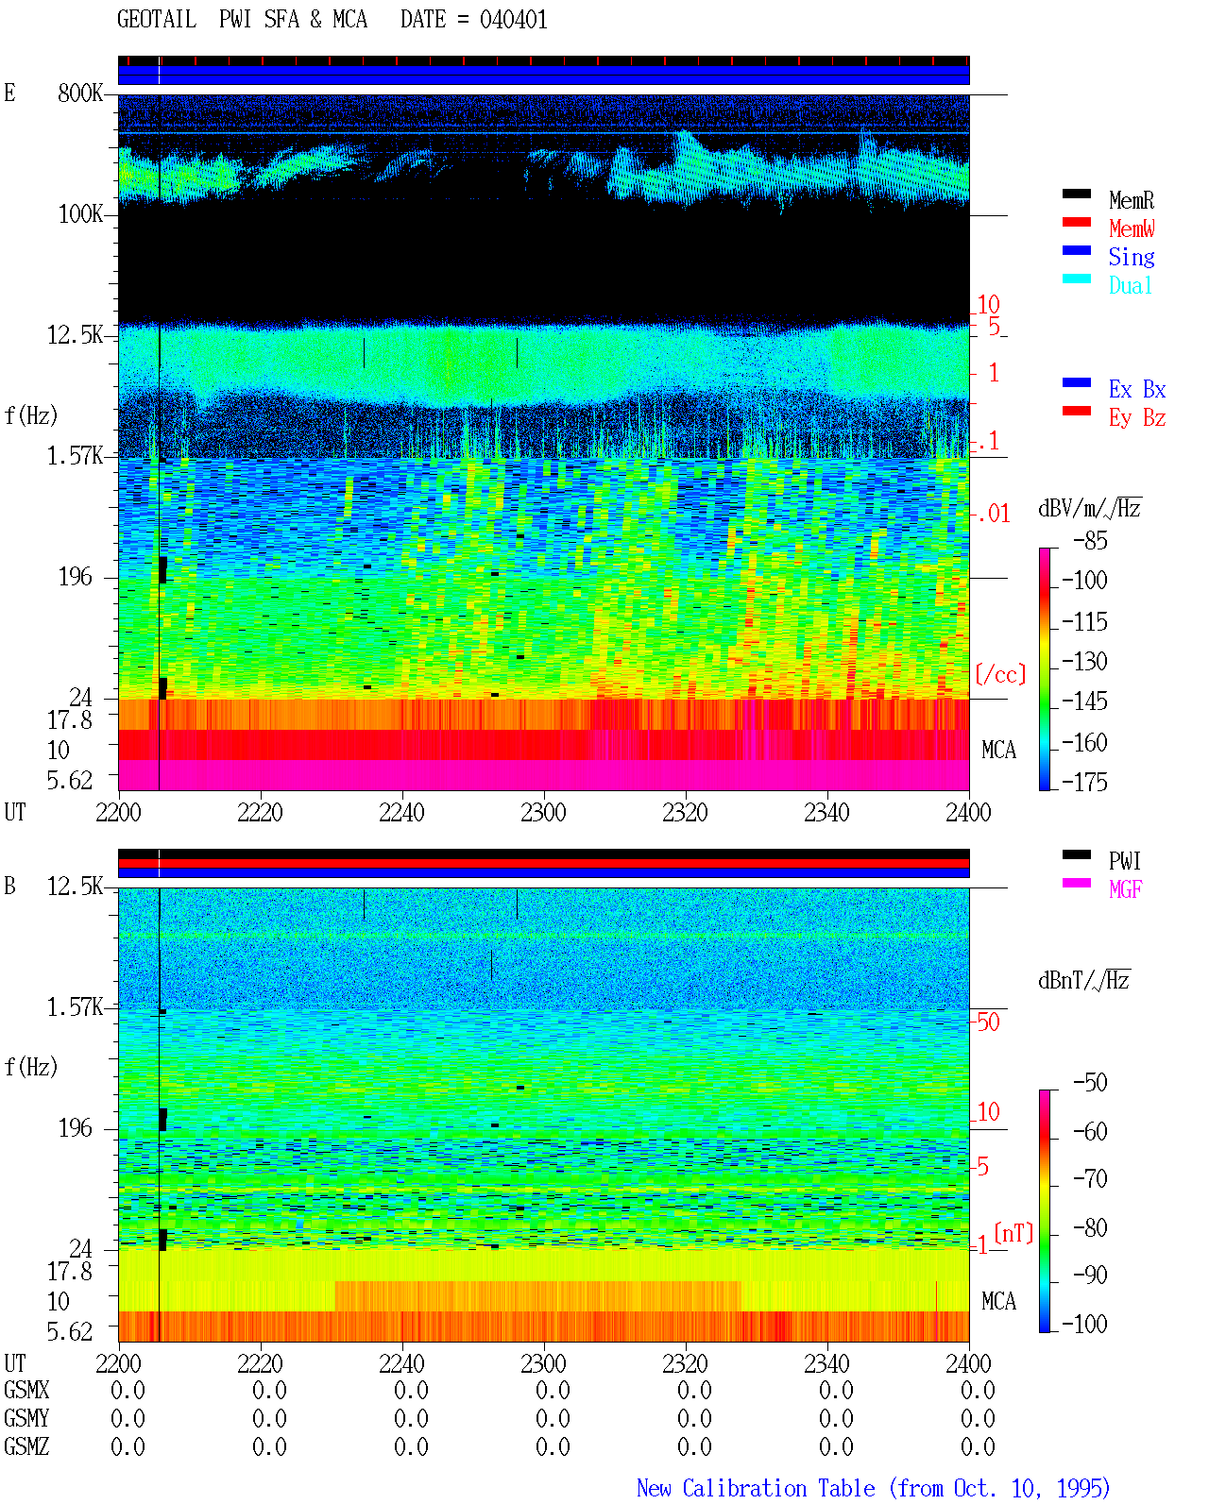Select the 'MemW' legend label
Viewport: 1209px width, 1504px height.
tap(1132, 228)
